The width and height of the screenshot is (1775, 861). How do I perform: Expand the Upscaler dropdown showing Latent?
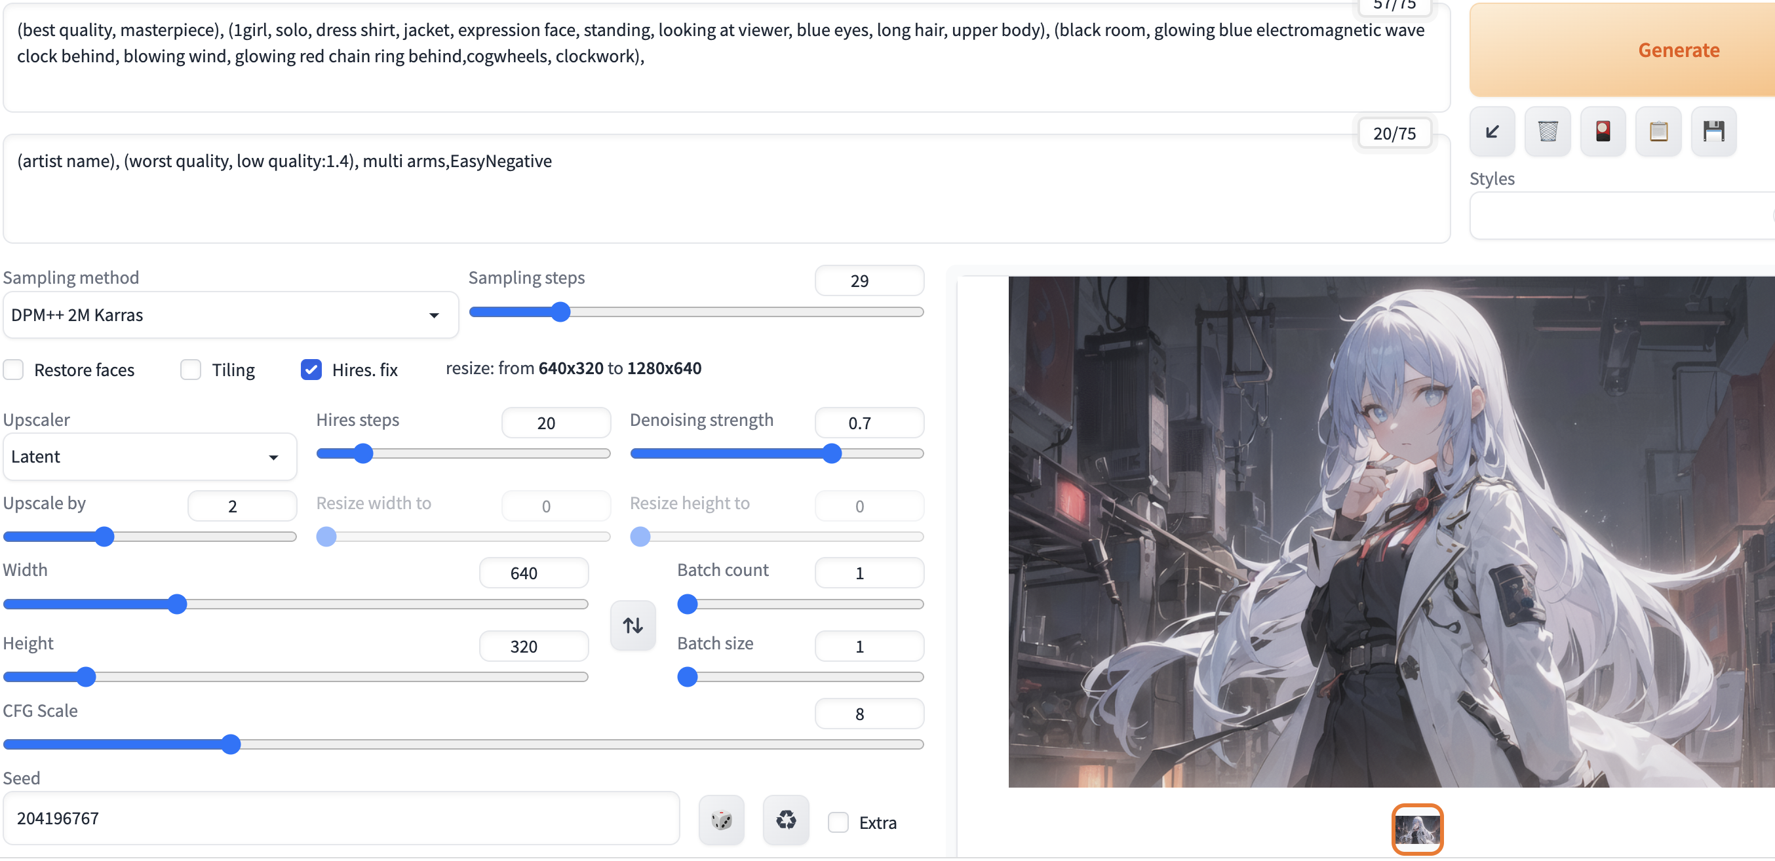tap(149, 457)
